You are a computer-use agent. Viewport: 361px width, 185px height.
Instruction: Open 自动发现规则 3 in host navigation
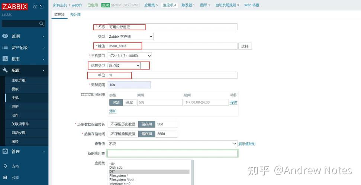pos(227,5)
